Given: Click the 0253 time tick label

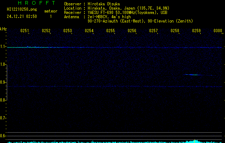Looking at the screenshot, I should 68,30.
